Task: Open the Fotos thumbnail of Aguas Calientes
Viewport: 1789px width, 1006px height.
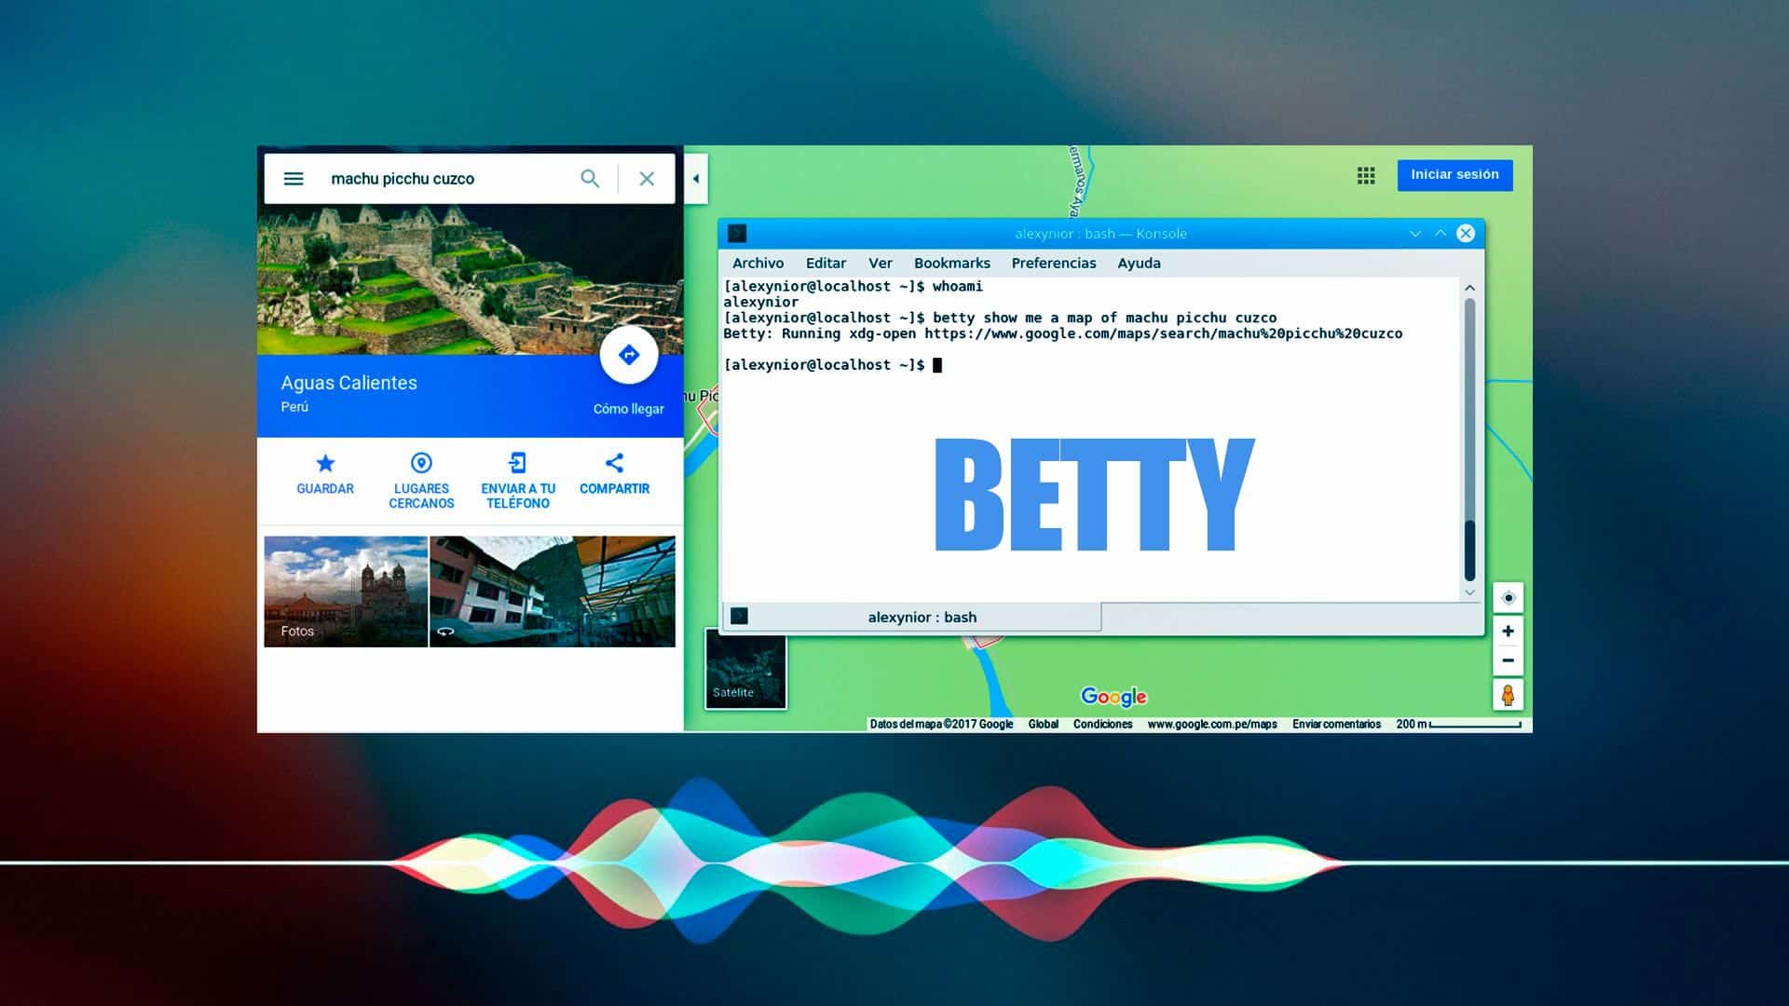Action: pyautogui.click(x=346, y=591)
